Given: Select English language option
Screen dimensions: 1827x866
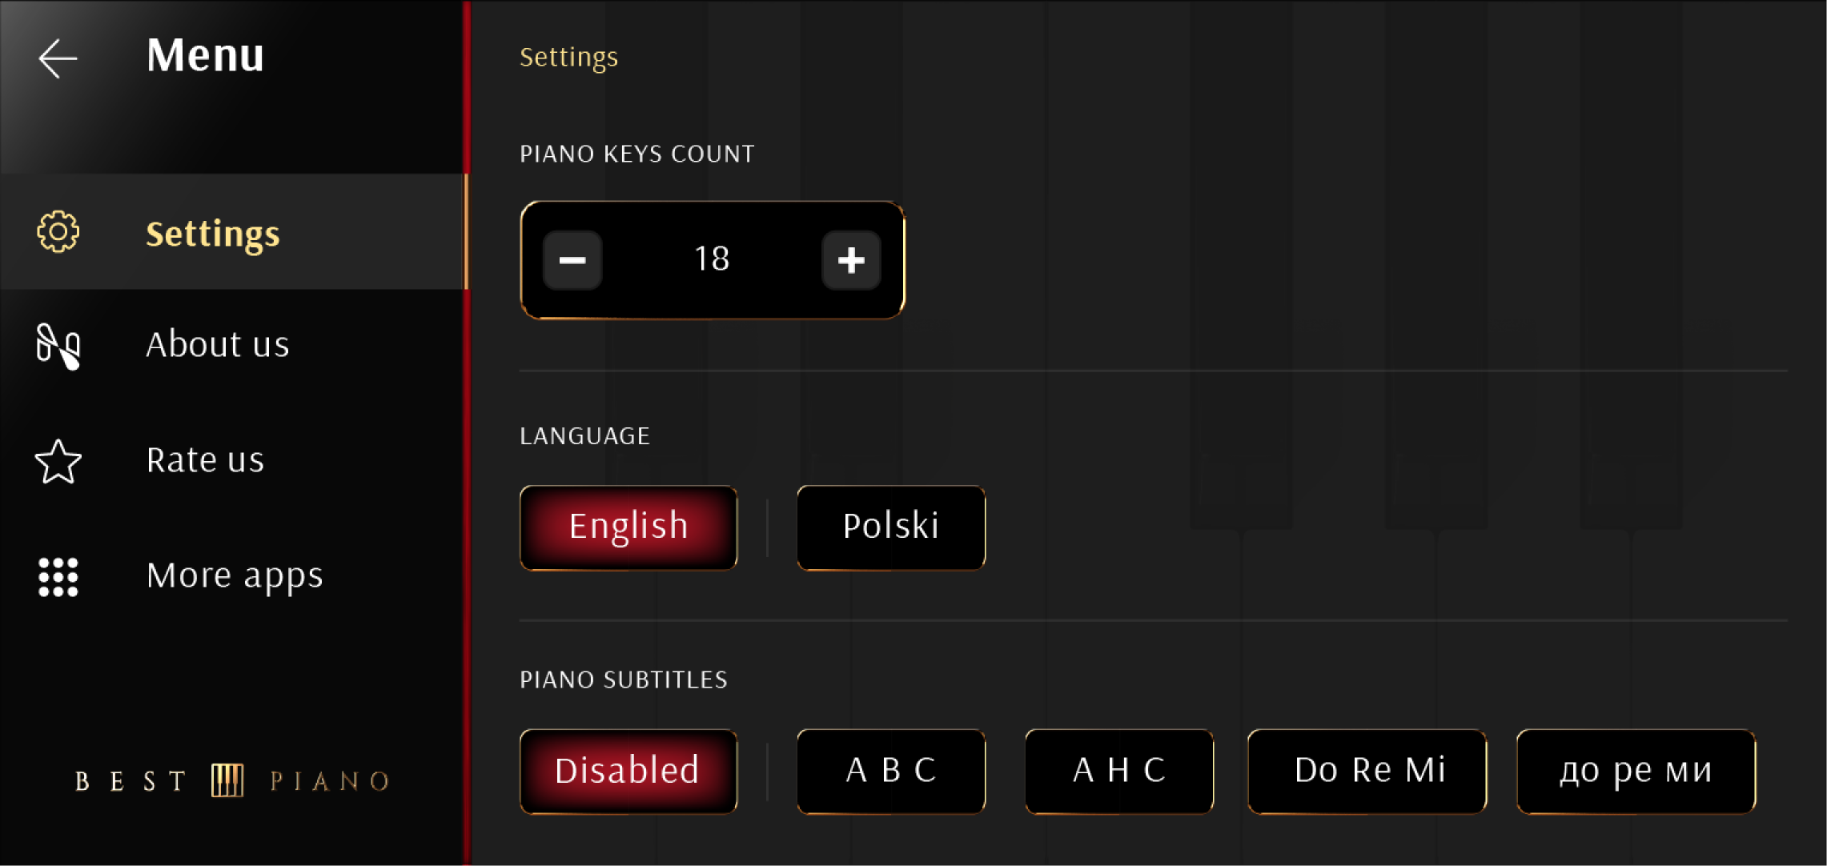Looking at the screenshot, I should [x=628, y=527].
